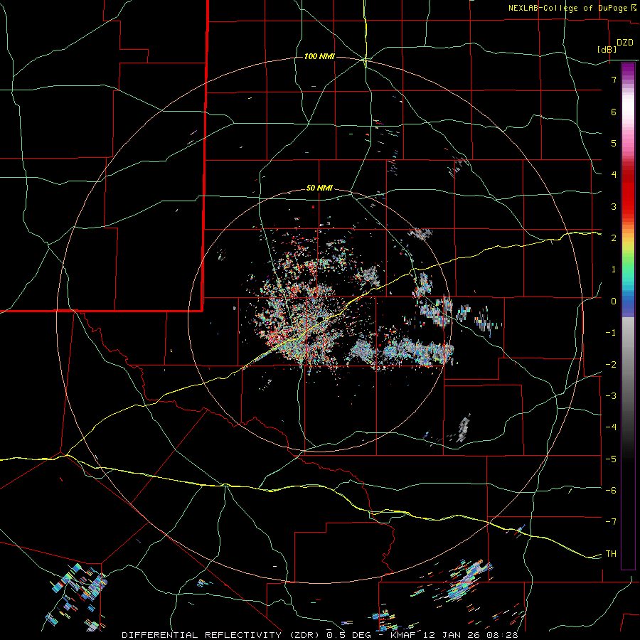Viewport: 640px width, 640px height.
Task: Click the 50 NMI range ring label
Action: [319, 188]
